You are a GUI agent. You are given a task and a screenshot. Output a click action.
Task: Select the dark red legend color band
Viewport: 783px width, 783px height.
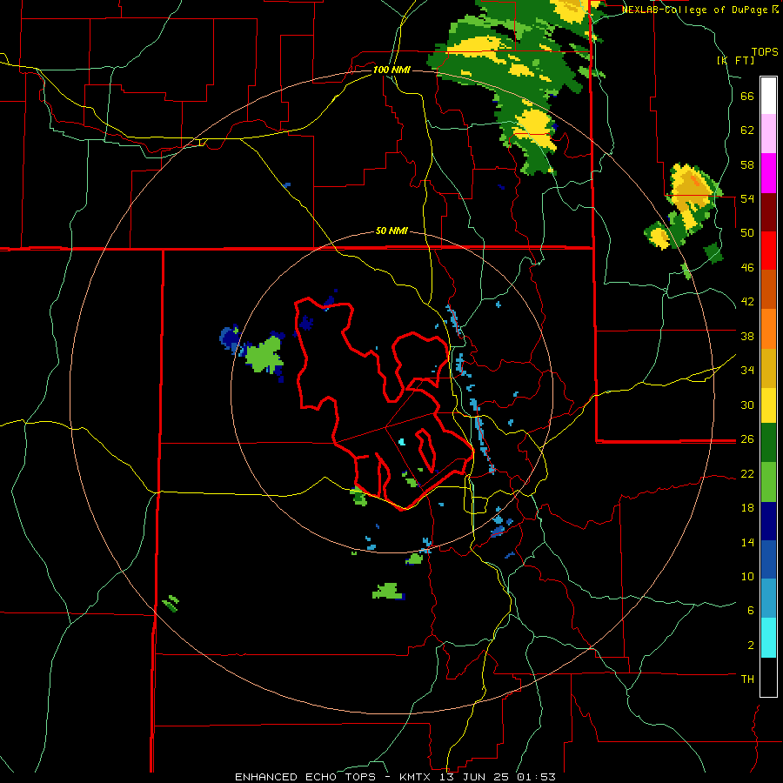[768, 212]
